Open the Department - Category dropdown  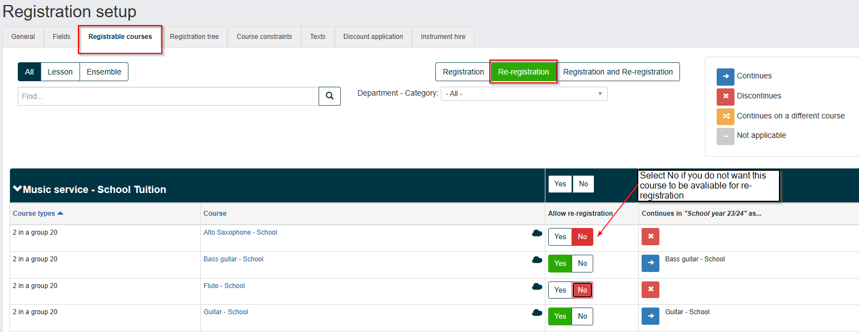click(524, 94)
